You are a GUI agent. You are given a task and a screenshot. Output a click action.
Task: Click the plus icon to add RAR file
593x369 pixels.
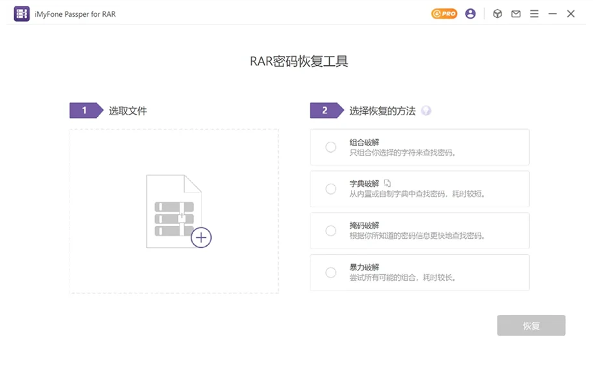(201, 238)
